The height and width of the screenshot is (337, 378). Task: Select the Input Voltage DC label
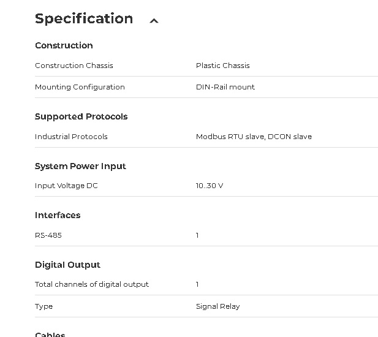click(66, 186)
